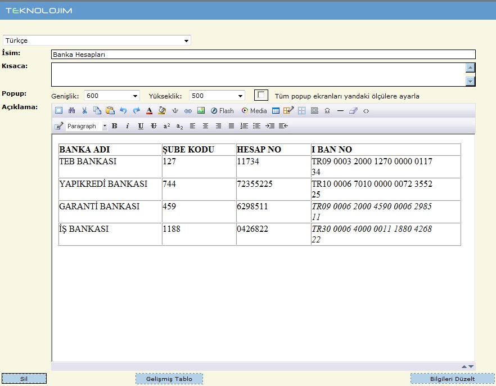Click the şube kodu '1188' cell
The width and height of the screenshot is (496, 386).
(x=199, y=234)
